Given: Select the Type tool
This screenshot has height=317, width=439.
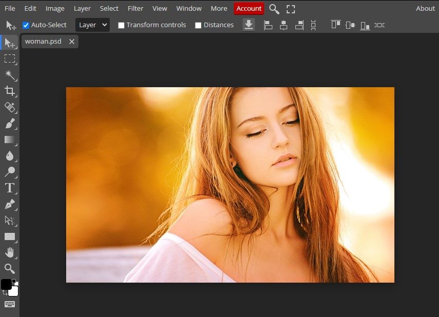Looking at the screenshot, I should click(x=9, y=188).
